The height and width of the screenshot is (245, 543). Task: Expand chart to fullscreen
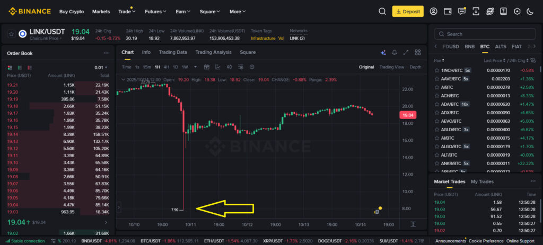(406, 52)
